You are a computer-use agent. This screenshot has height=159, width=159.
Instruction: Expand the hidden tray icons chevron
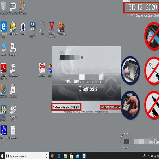point(149,156)
